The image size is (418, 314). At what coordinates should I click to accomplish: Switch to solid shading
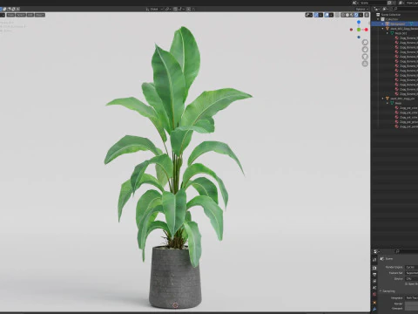point(347,15)
